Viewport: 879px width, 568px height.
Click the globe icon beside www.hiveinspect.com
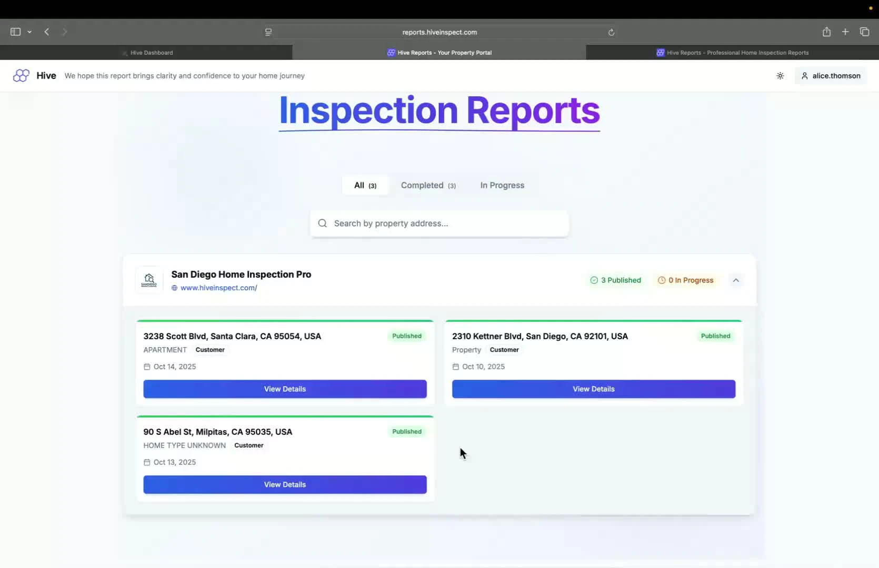[x=175, y=288]
